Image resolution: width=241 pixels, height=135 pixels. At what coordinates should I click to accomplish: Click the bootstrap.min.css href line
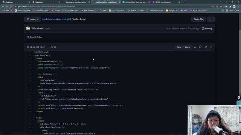[79, 83]
